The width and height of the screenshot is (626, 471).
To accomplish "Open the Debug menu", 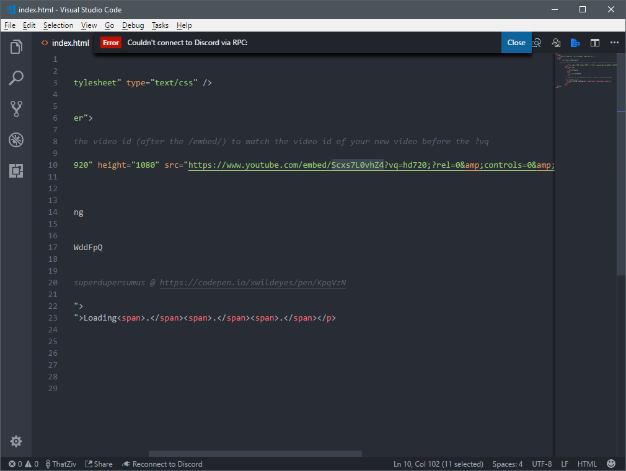I will point(133,25).
